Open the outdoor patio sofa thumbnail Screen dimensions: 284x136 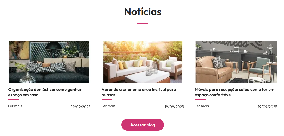coord(143,62)
